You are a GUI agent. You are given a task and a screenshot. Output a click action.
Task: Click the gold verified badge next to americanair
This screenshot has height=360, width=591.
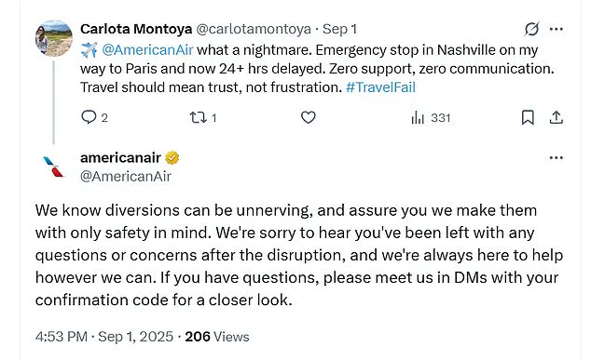click(x=172, y=157)
